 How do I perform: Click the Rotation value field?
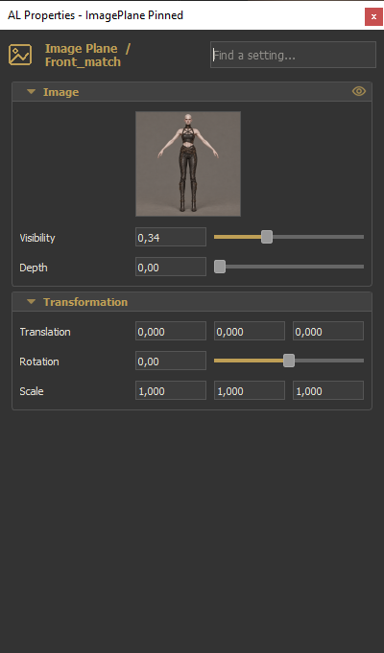(171, 361)
